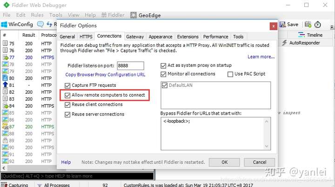Image resolution: width=335 pixels, height=187 pixels.
Task: Click bypass list scrollbar down arrow
Action: [267, 146]
